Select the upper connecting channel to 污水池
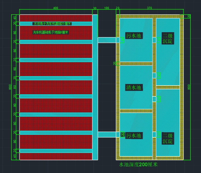Viewport: 201px width, 173px height. (107, 40)
